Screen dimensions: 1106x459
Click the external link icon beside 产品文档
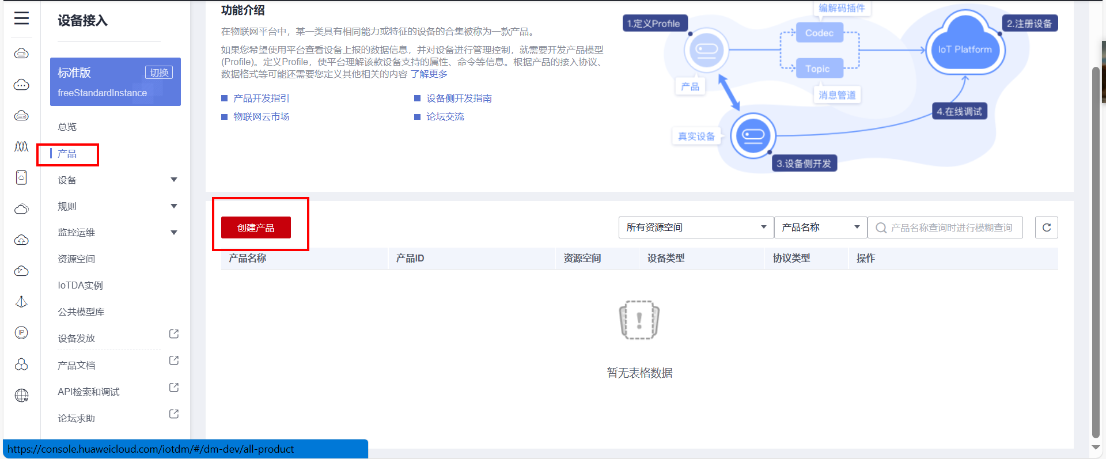coord(174,361)
